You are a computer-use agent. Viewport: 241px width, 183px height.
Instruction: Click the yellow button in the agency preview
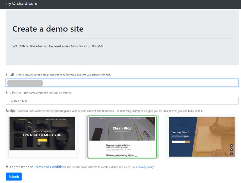42,140
